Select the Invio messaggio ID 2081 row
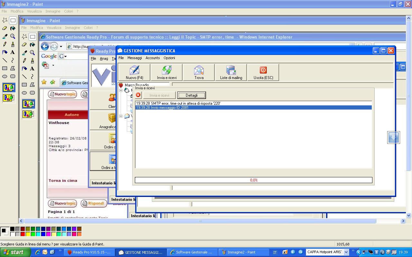This screenshot has height=257, width=412. (254, 108)
